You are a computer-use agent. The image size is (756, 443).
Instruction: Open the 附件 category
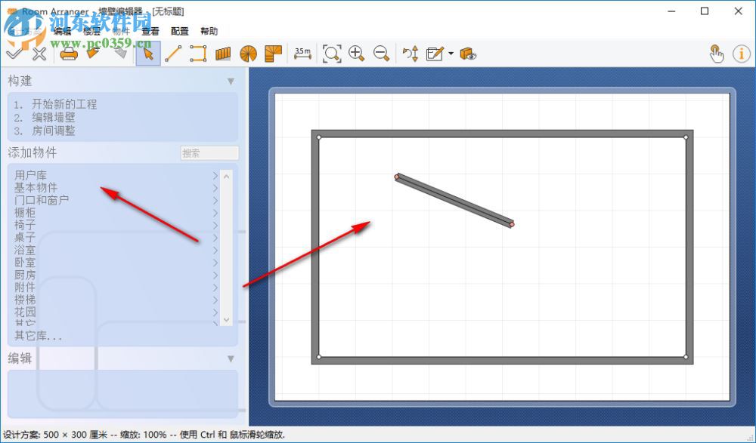pyautogui.click(x=116, y=288)
